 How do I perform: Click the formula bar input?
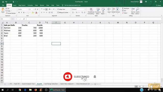93,19
